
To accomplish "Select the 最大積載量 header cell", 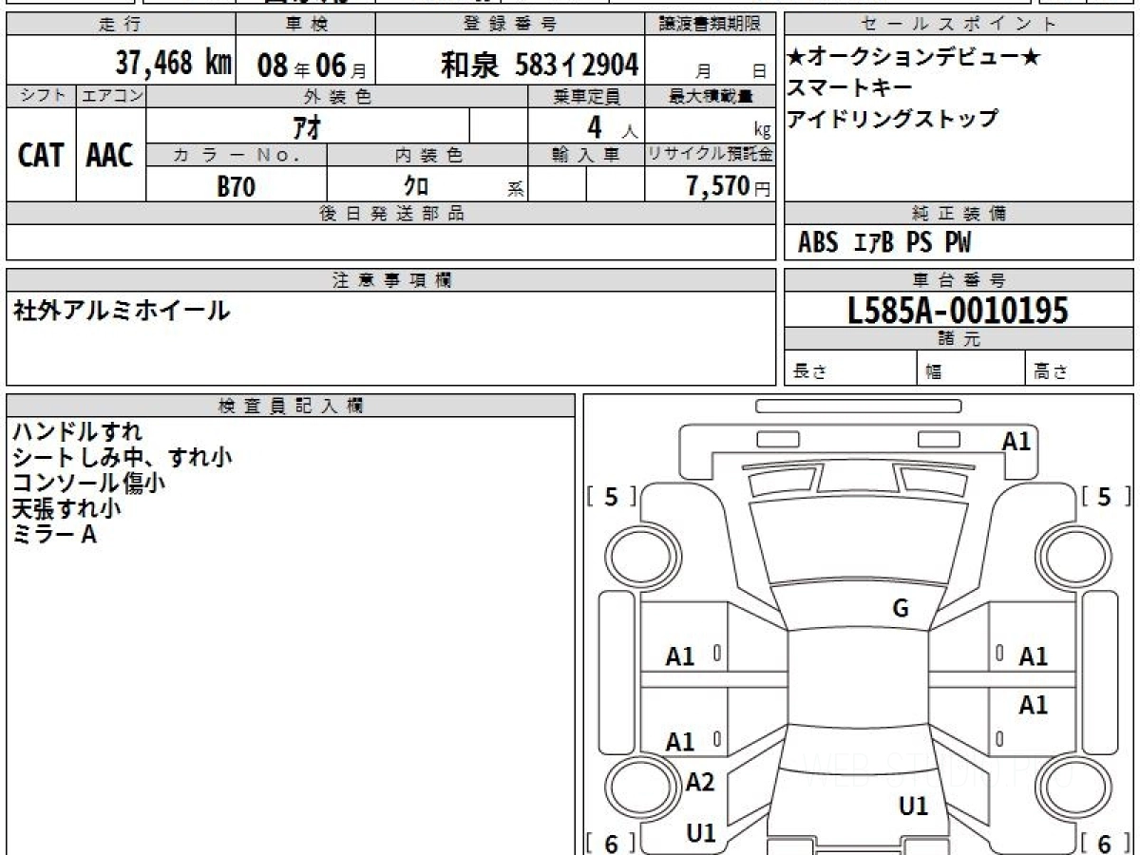I will click(x=711, y=96).
